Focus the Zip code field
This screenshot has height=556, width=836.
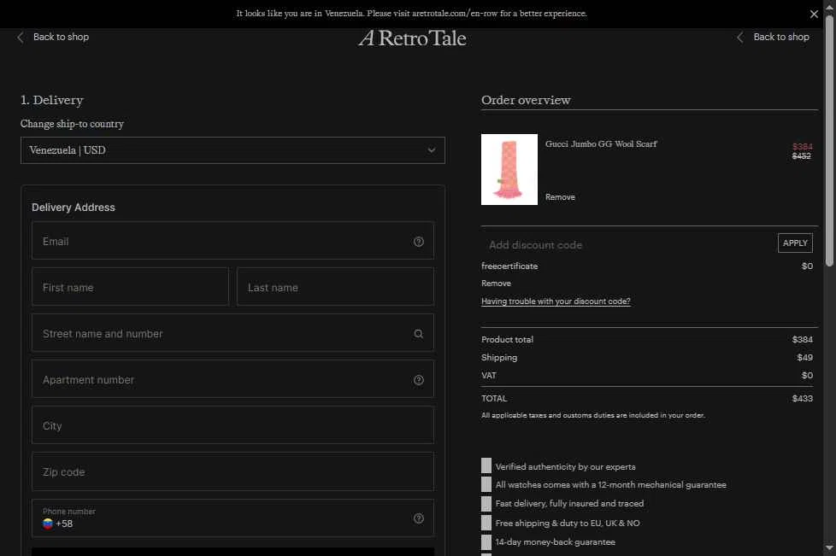[233, 471]
